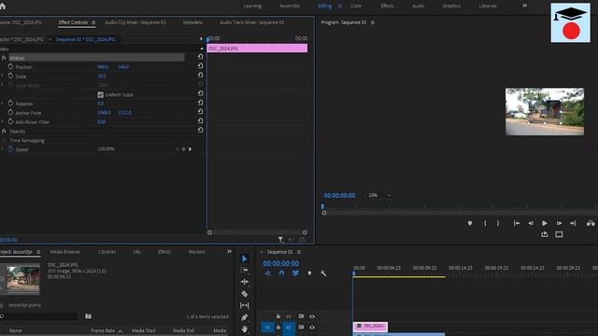
Task: Open the Program monitor zoom level dropdown
Action: click(379, 195)
